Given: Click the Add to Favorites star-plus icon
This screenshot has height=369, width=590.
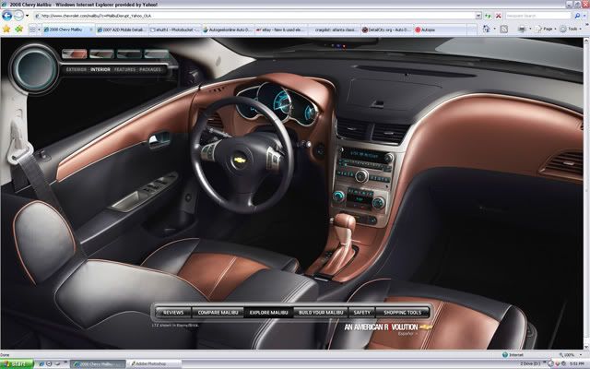Looking at the screenshot, I should point(18,29).
